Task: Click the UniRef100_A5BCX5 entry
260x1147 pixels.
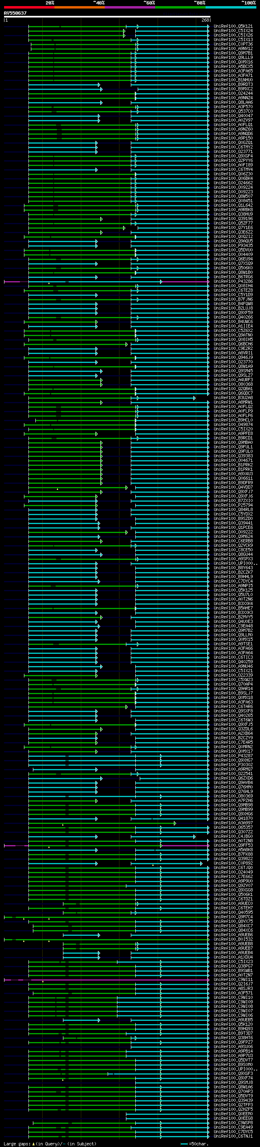Action: click(x=233, y=66)
